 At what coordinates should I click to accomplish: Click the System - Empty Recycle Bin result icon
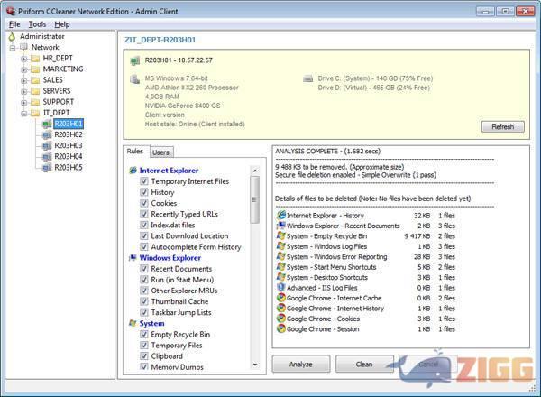point(280,235)
